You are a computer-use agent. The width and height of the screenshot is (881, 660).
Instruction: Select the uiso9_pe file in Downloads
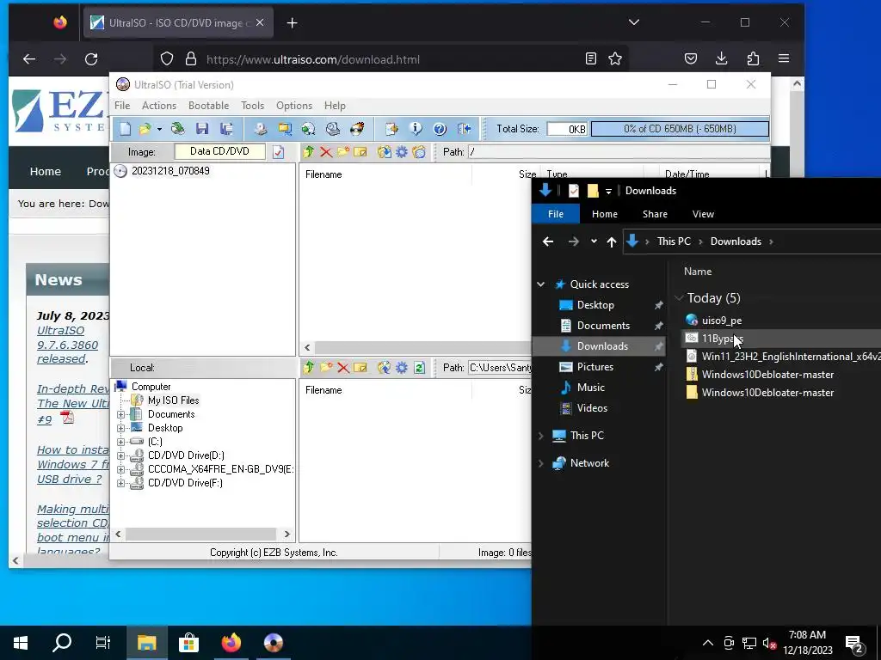(x=722, y=321)
